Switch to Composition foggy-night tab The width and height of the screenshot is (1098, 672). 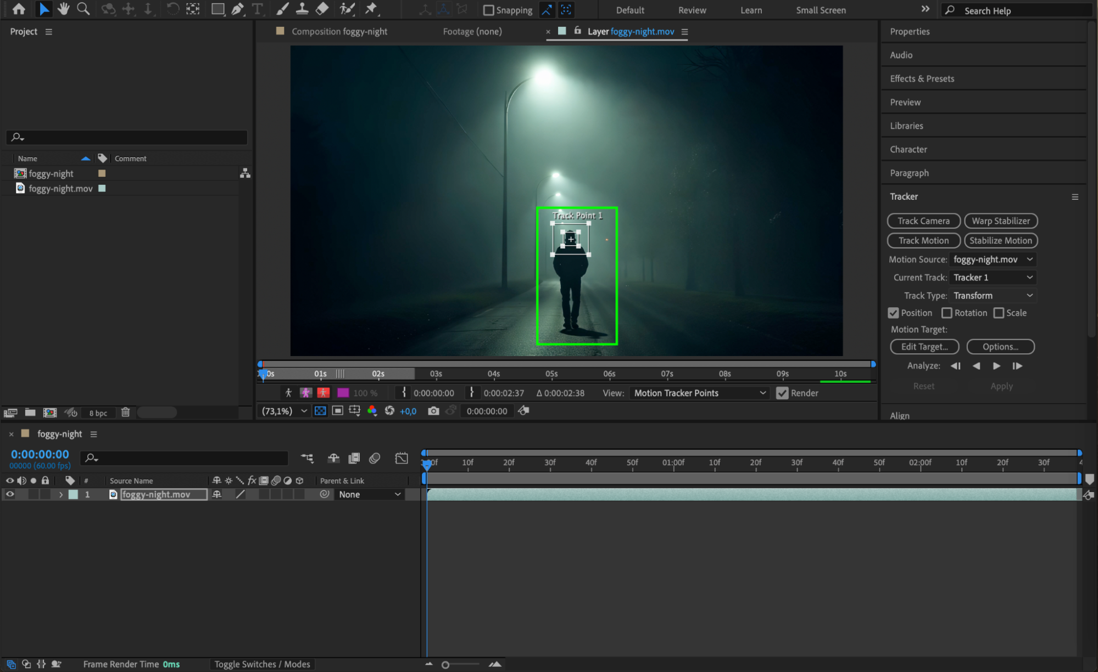click(339, 31)
